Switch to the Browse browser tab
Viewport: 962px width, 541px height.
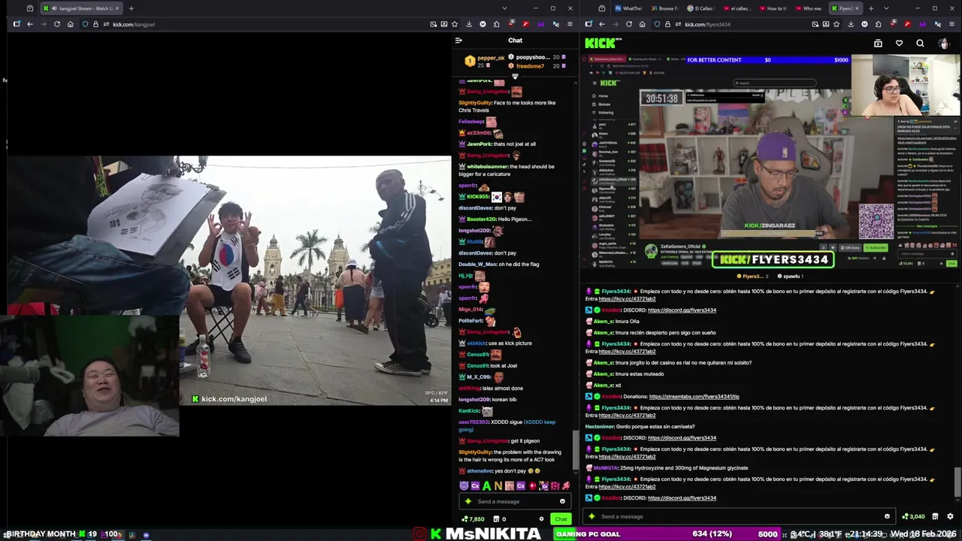point(665,8)
